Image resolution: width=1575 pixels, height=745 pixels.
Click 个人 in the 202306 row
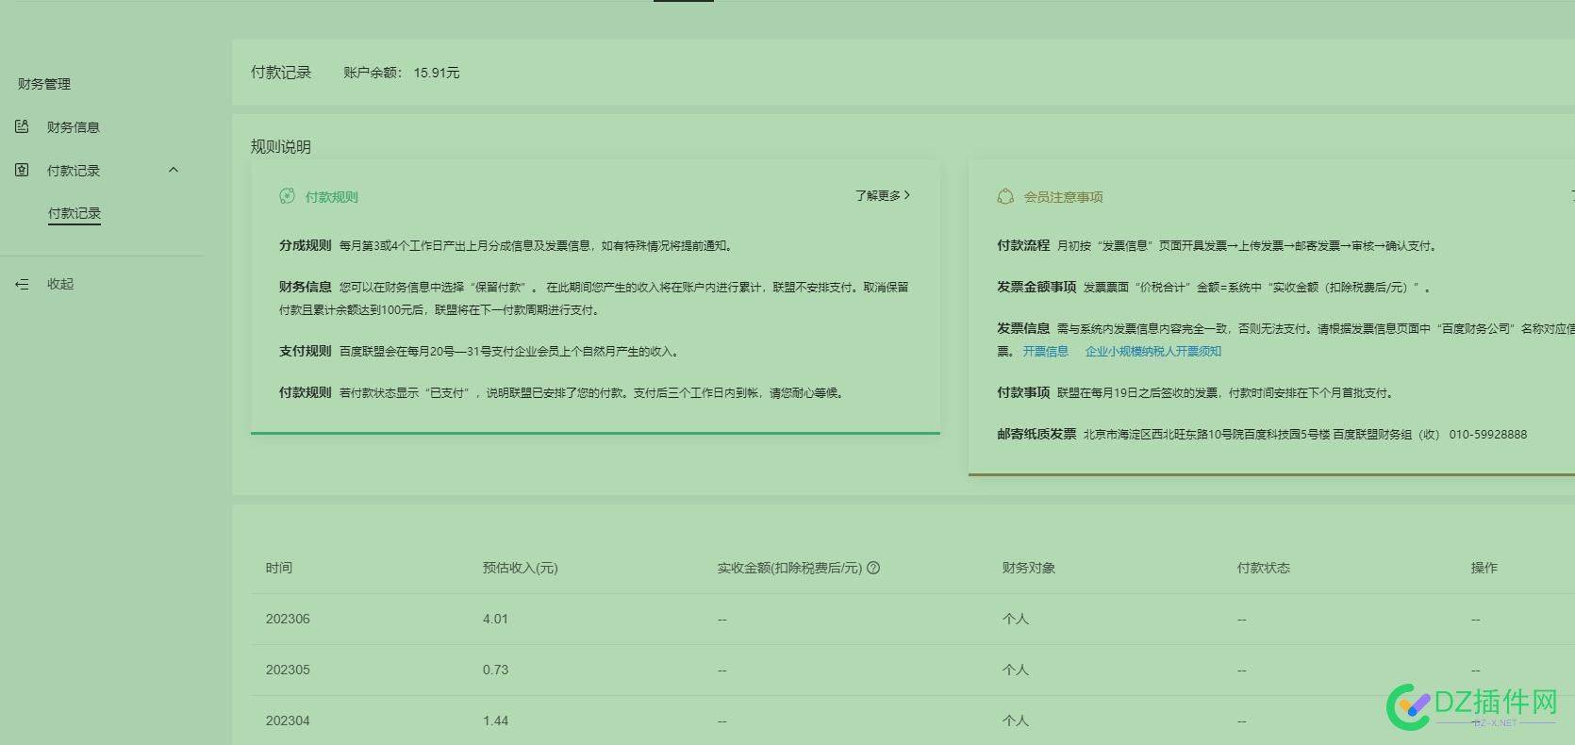(x=1016, y=619)
